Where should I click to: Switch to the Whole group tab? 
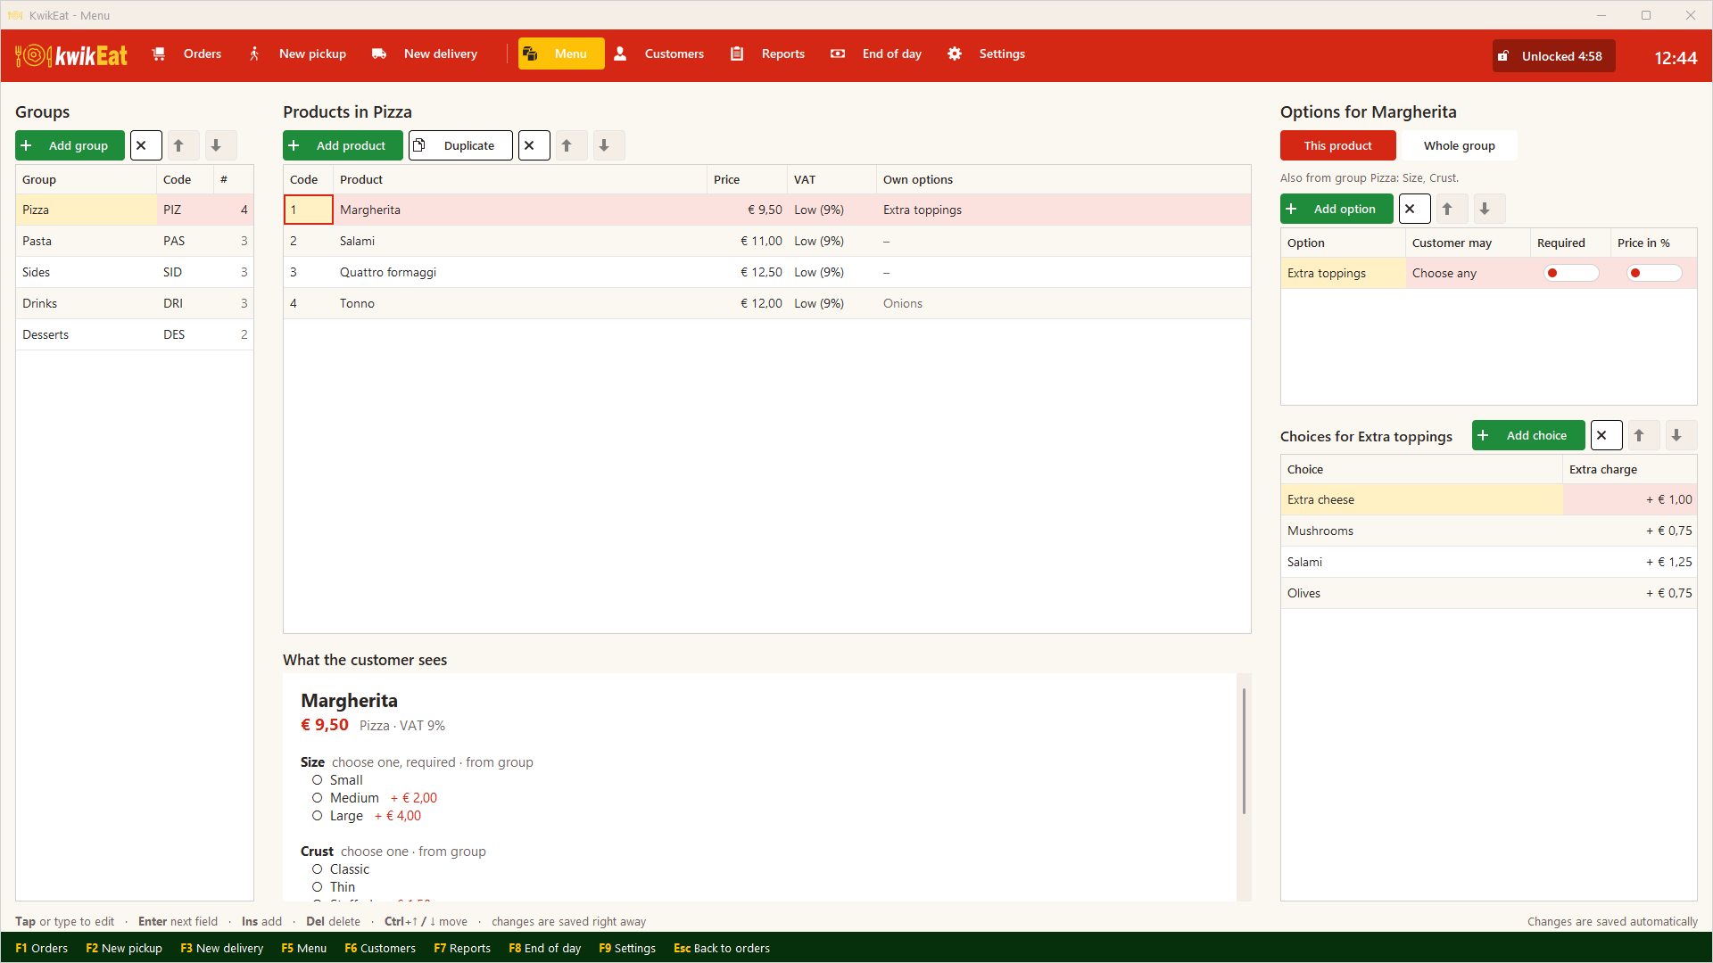point(1459,145)
